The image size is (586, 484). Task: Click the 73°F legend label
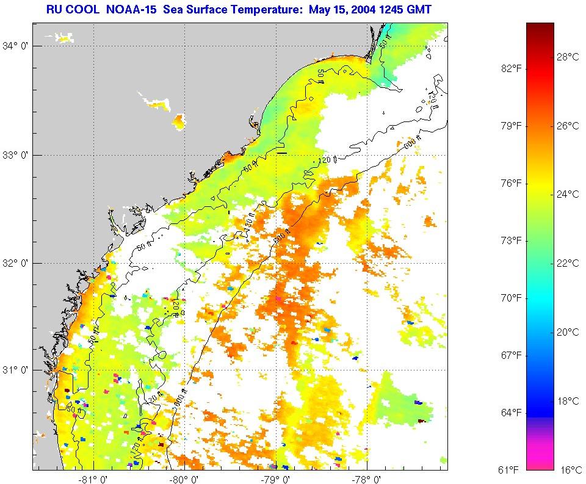point(512,240)
